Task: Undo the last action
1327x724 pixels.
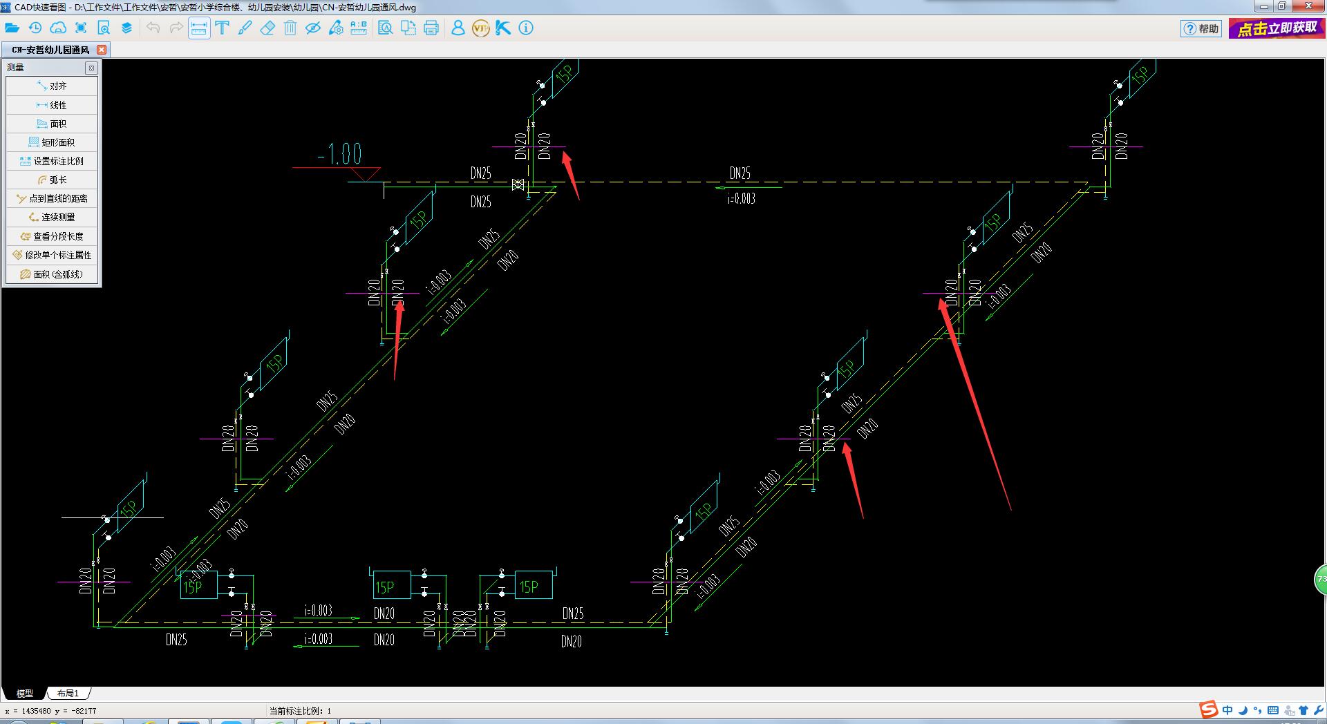Action: click(153, 28)
